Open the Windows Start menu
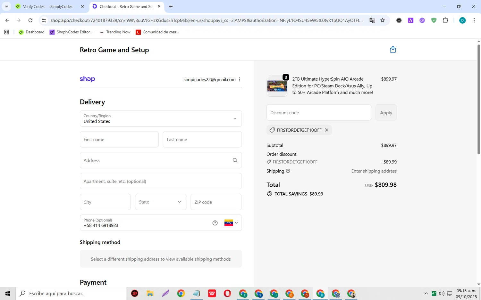Screen dimensions: 481x300 pos(8,293)
